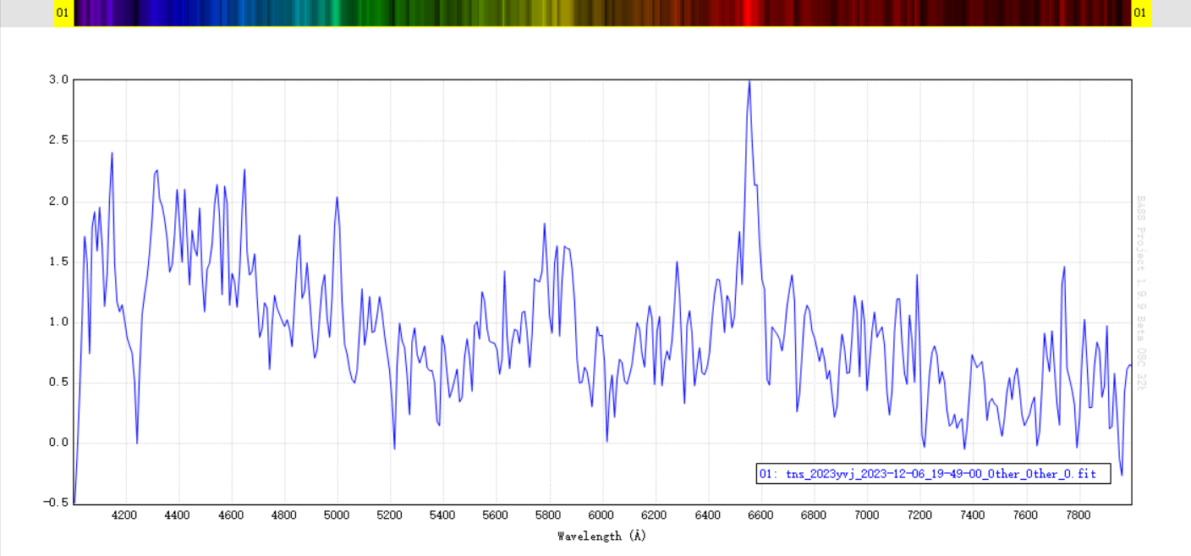
Task: Click the 6600 tick label on wavelength axis
Action: tap(760, 515)
